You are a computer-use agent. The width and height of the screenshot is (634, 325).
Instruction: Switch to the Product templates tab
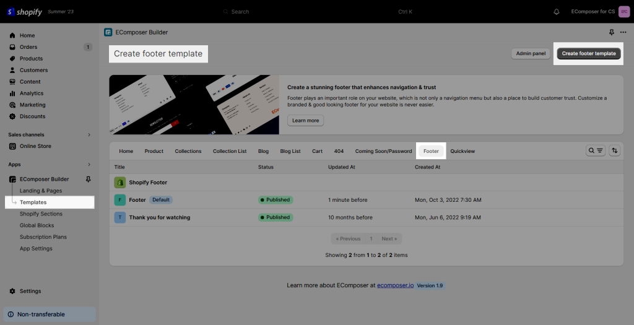click(154, 151)
